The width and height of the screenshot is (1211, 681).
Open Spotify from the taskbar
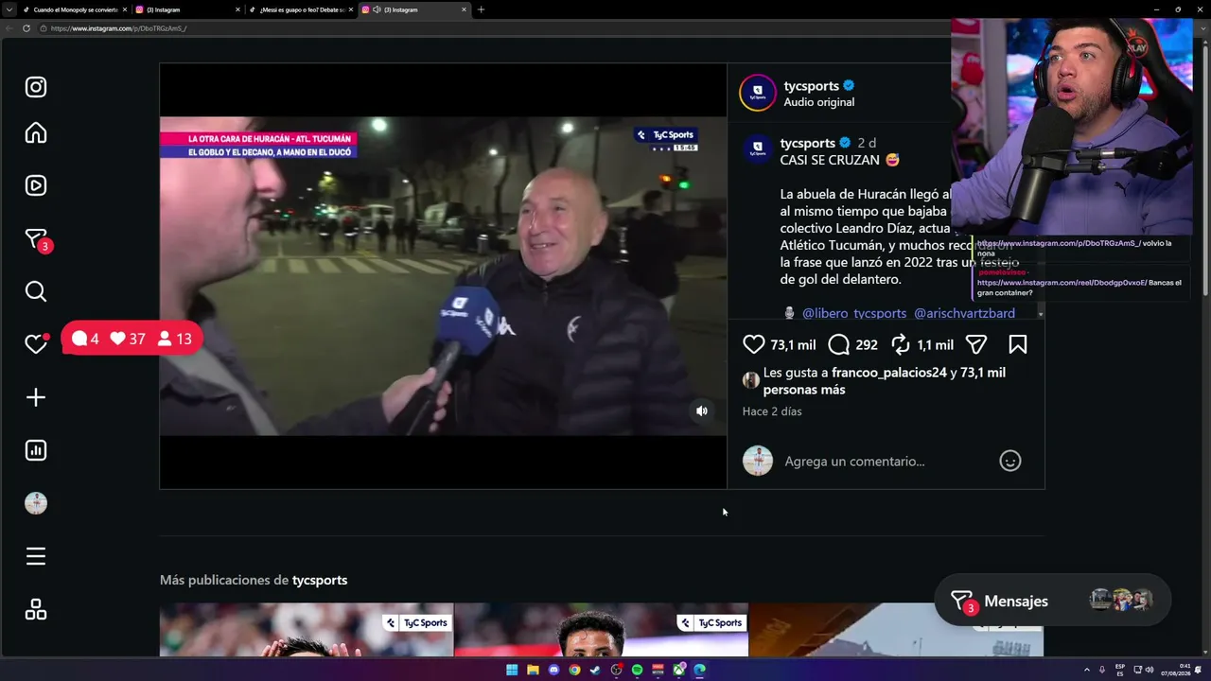point(637,670)
